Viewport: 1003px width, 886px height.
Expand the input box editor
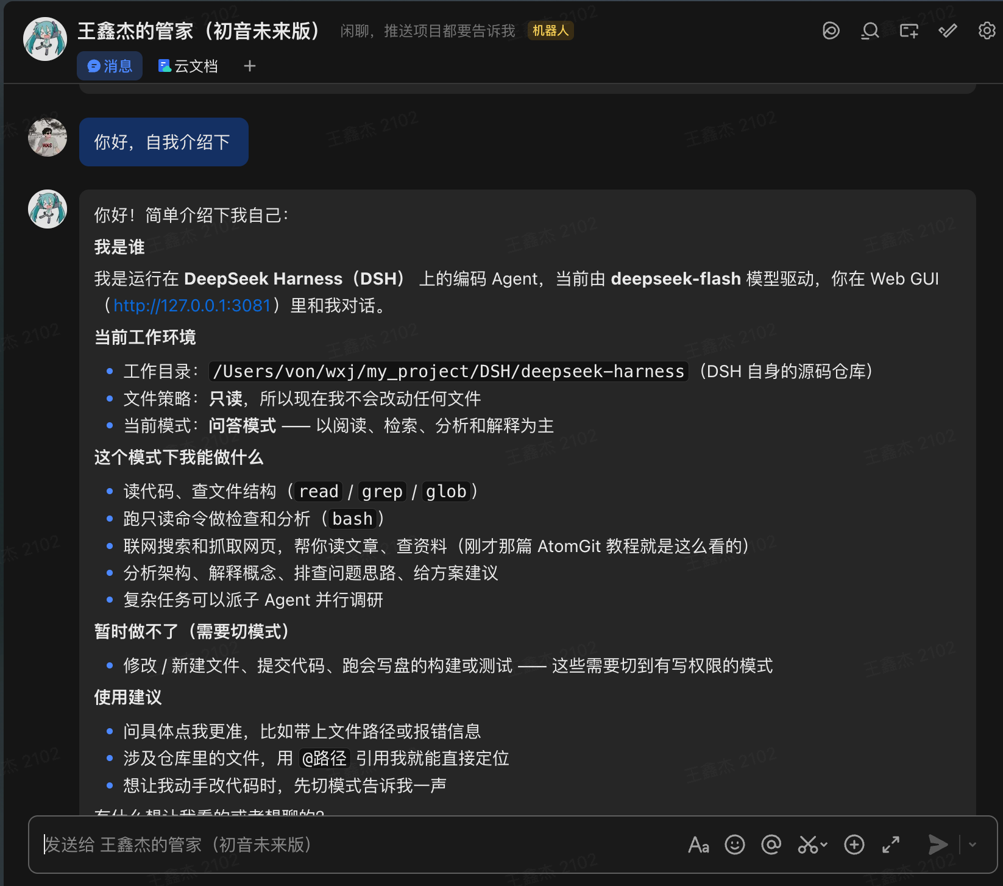coord(891,845)
